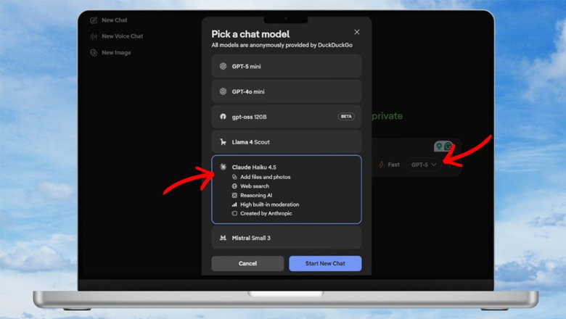
Task: Click the Anthropic starburst icon for Claude Haiku
Action: click(x=223, y=167)
